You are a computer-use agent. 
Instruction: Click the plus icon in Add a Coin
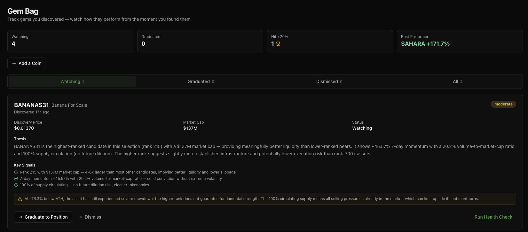pos(14,63)
